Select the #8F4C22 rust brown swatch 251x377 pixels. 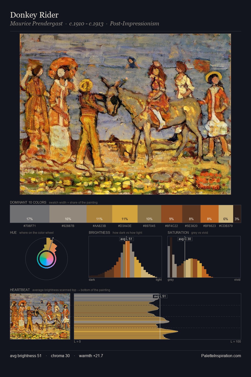pos(172,214)
